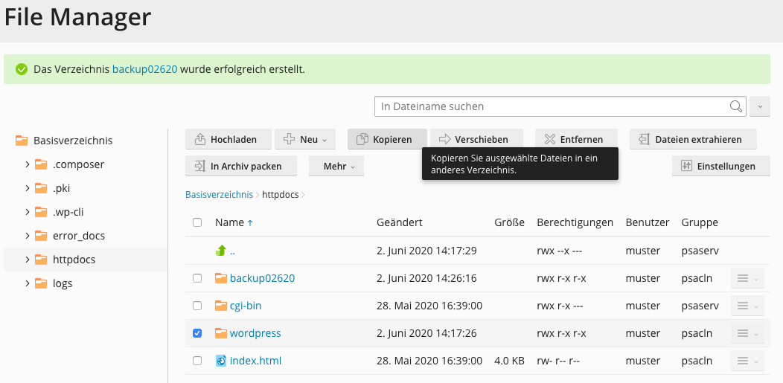Open the row actions menu for index.html
Screen dimensions: 783x383
click(x=747, y=361)
